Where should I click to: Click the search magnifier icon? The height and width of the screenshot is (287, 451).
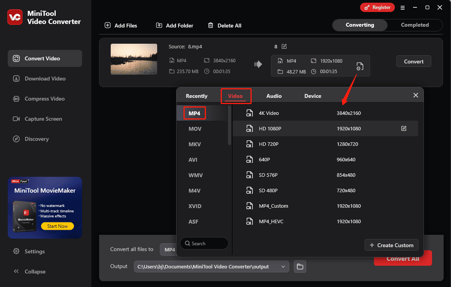[x=187, y=243]
